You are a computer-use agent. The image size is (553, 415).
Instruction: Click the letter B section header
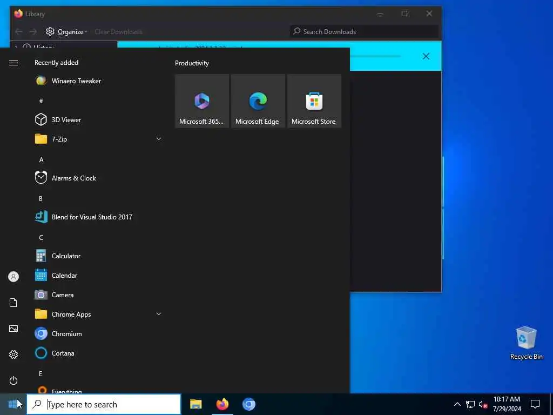coord(41,199)
